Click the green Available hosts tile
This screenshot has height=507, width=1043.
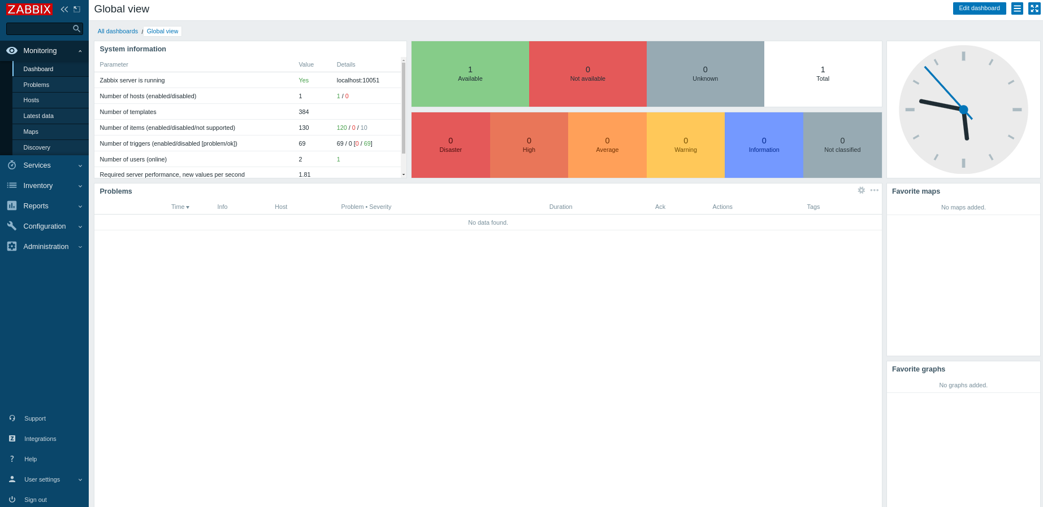(x=470, y=74)
